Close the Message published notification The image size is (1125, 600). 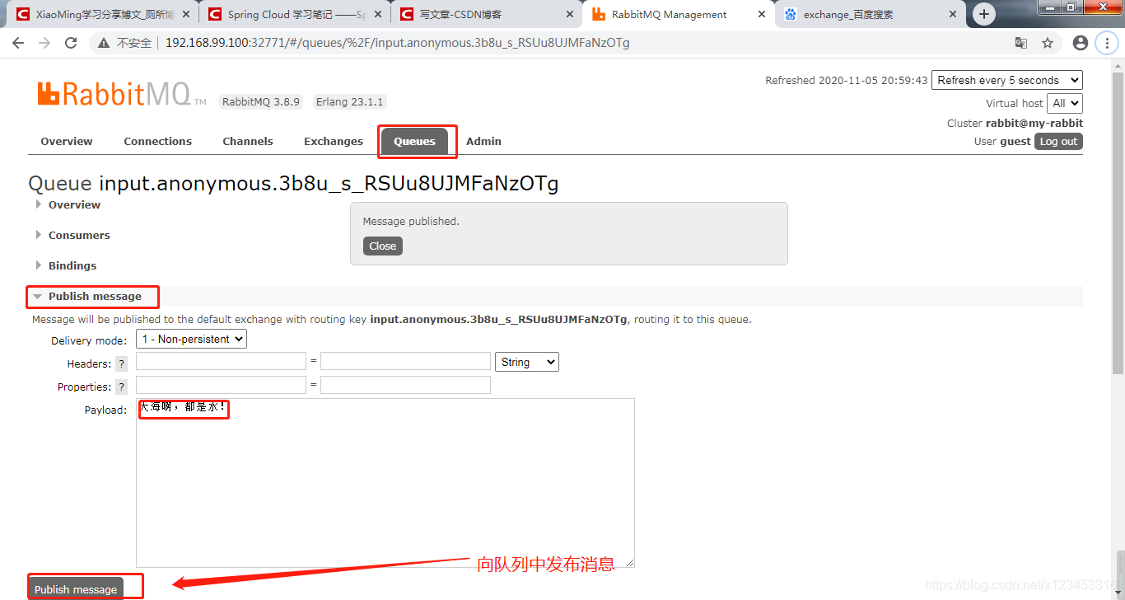point(383,246)
